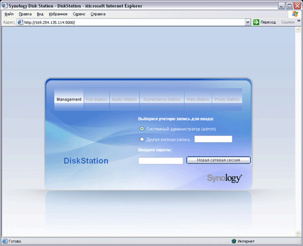This screenshot has height=246, width=303.
Task: Open the Правка menu
Action: click(x=25, y=14)
